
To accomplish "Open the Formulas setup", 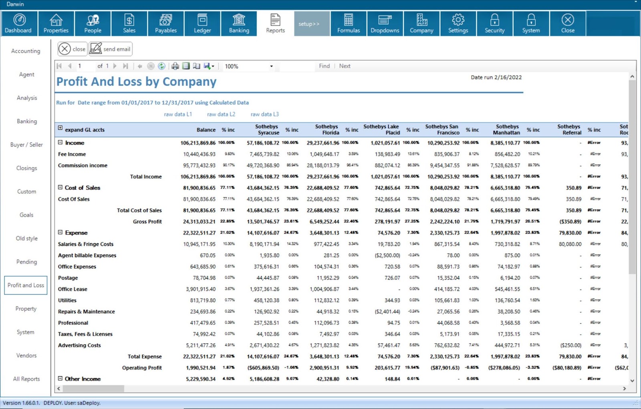I will coord(349,24).
